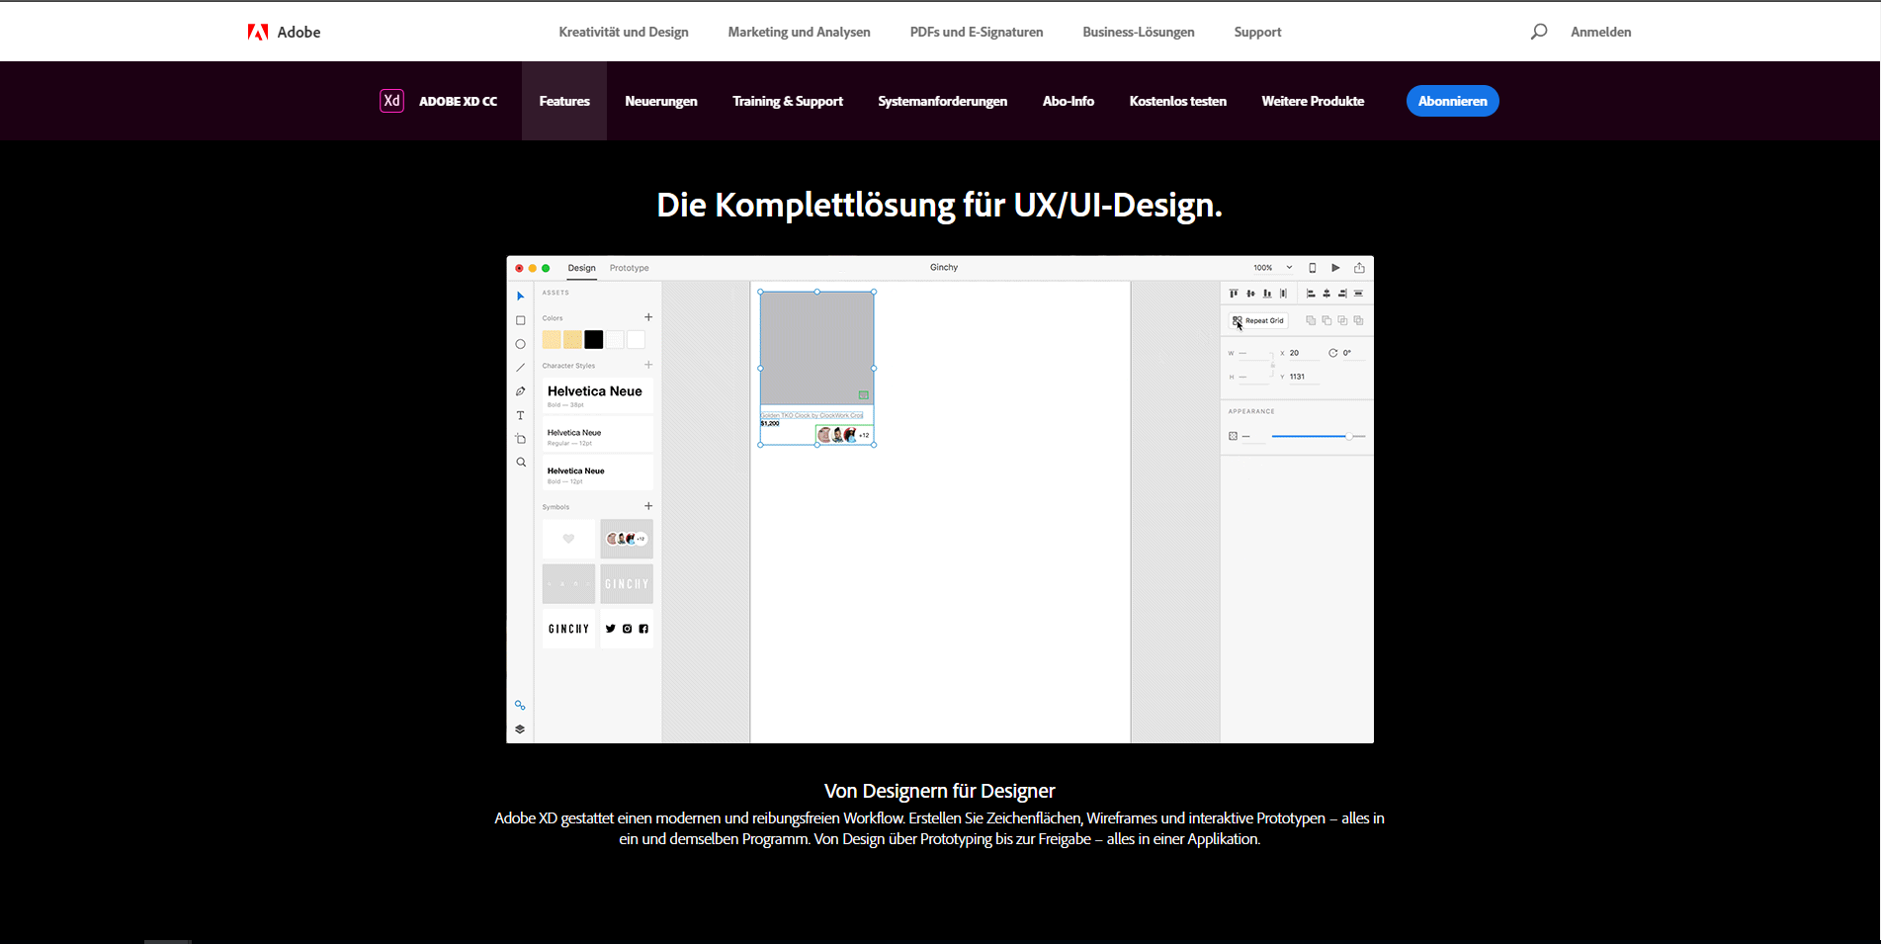
Task: Click the distribute vertically icon
Action: click(1358, 294)
